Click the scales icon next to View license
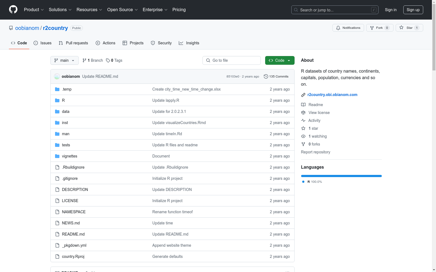 303,113
